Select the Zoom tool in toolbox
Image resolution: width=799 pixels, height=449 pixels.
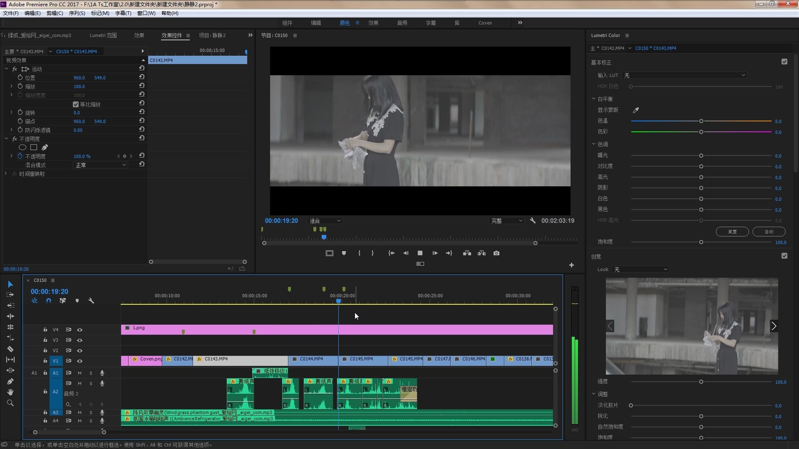point(10,403)
